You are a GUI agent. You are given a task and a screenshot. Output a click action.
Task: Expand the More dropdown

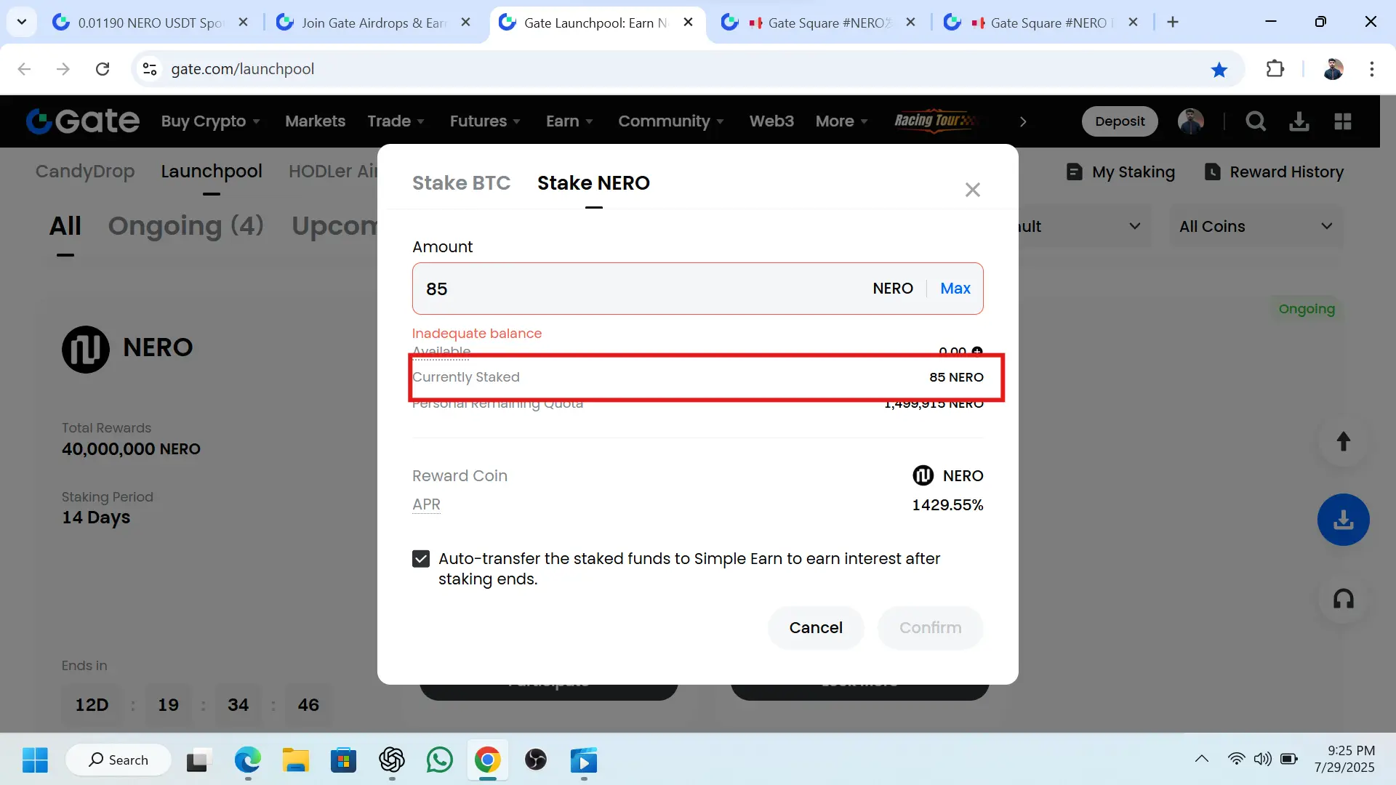(841, 121)
